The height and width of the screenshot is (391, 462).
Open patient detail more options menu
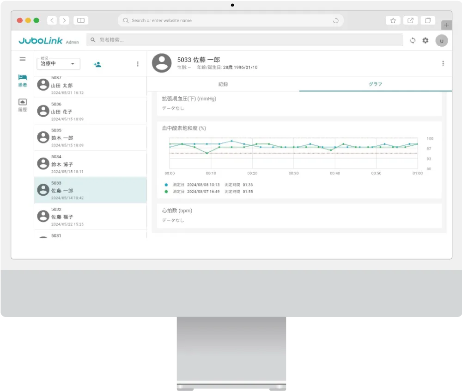click(443, 63)
